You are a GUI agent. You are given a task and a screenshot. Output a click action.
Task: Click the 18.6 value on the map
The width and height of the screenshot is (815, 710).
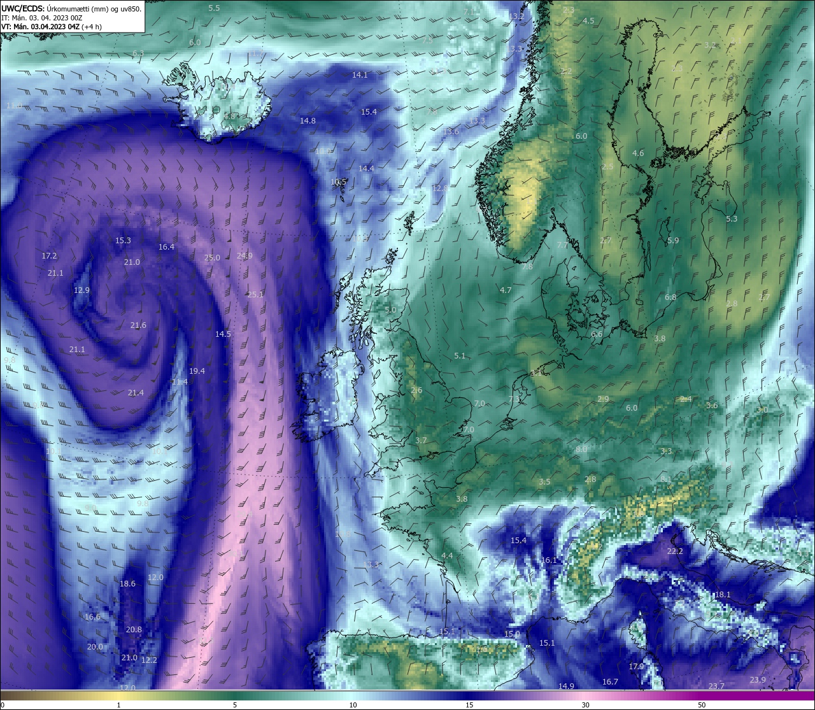coord(127,584)
